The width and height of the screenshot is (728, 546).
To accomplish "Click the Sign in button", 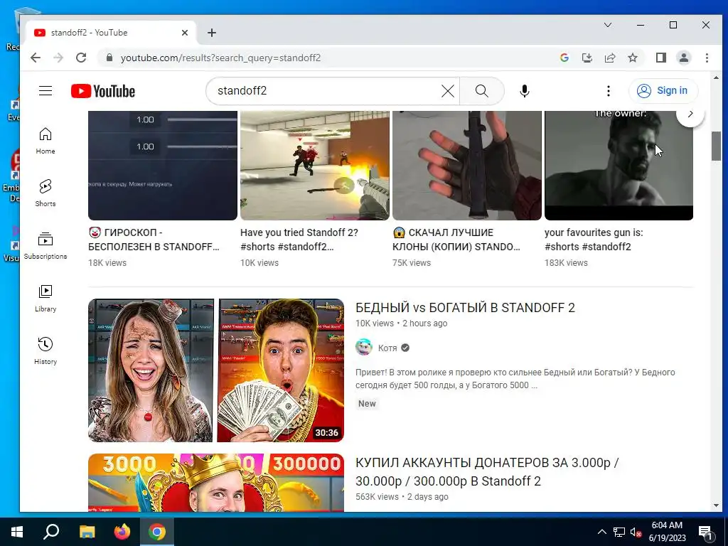I will (663, 90).
